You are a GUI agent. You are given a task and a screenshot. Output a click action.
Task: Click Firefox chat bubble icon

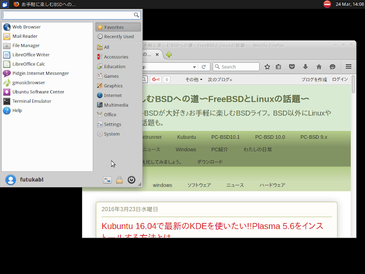[333, 67]
